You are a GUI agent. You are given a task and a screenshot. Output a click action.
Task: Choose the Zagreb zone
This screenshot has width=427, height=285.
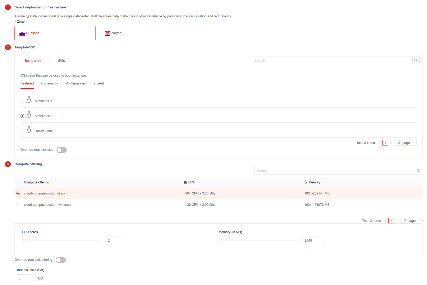(x=140, y=33)
